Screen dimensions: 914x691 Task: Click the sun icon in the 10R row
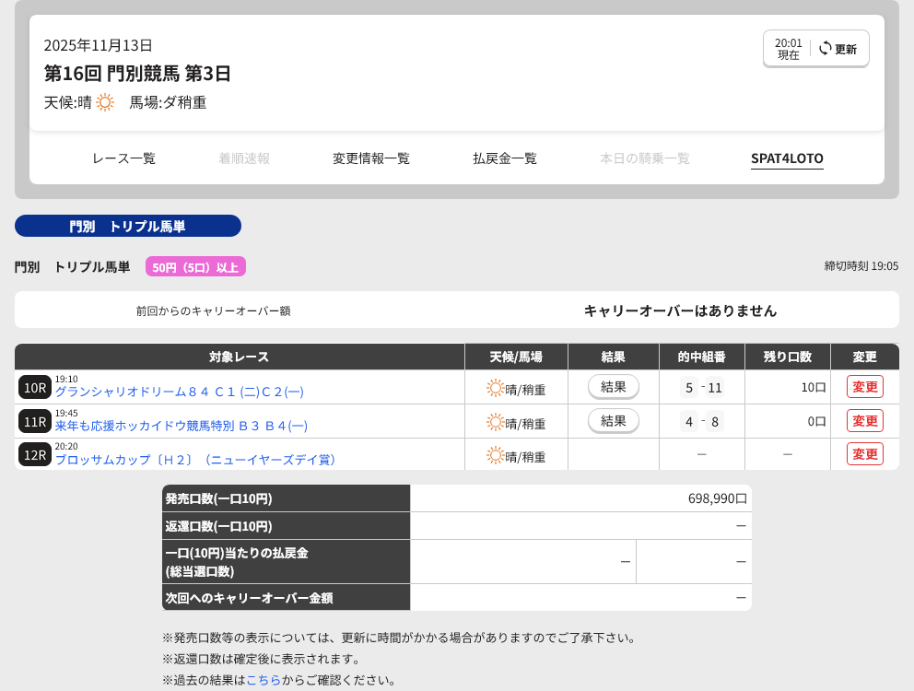[495, 388]
